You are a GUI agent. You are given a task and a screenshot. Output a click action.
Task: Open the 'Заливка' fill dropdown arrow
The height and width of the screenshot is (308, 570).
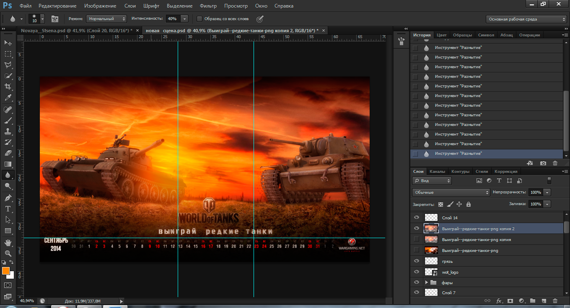(547, 204)
